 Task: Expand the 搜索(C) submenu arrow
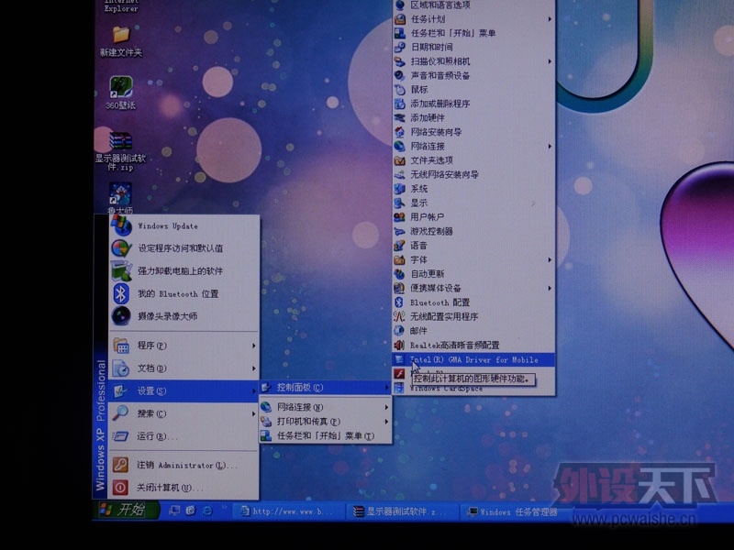[254, 413]
